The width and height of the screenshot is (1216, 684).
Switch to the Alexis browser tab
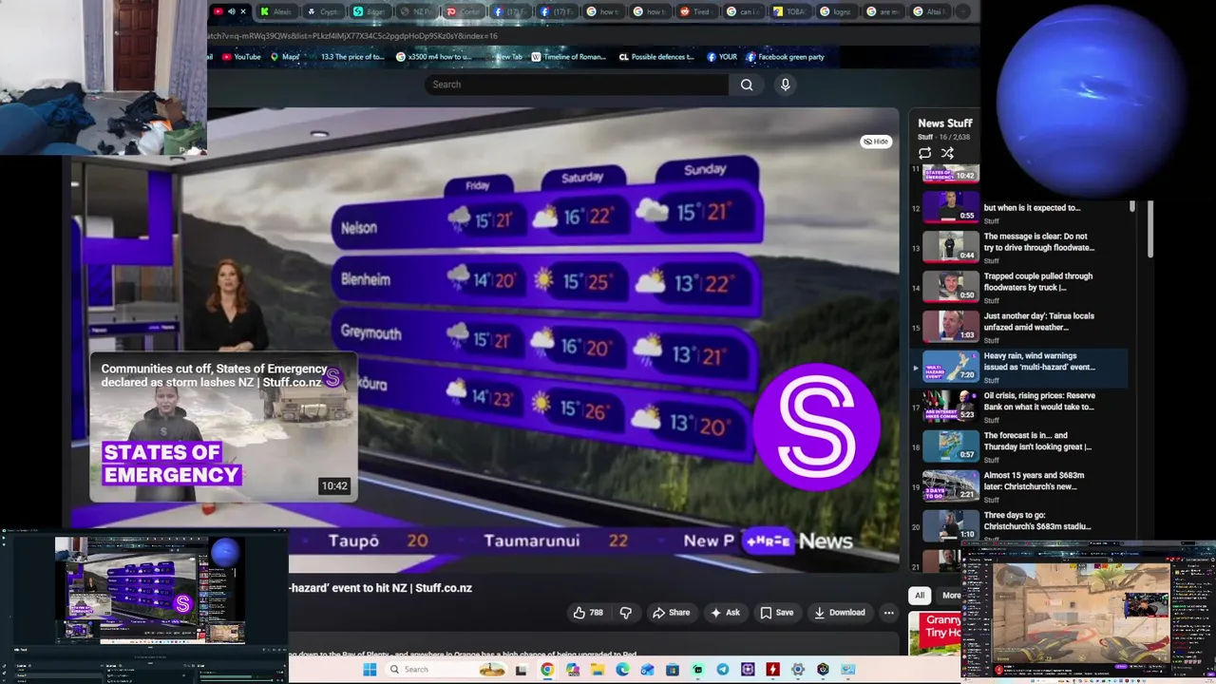pyautogui.click(x=278, y=11)
